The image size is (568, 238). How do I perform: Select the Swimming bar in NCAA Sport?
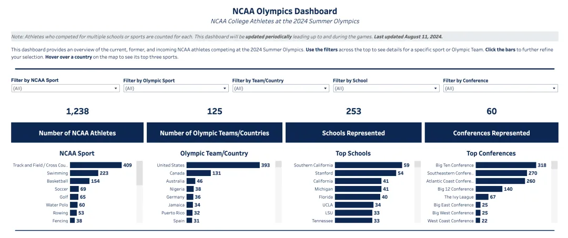(x=84, y=173)
